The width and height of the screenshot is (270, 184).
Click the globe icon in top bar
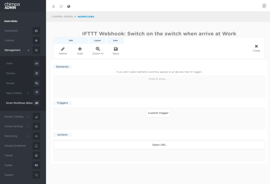[x=69, y=6]
